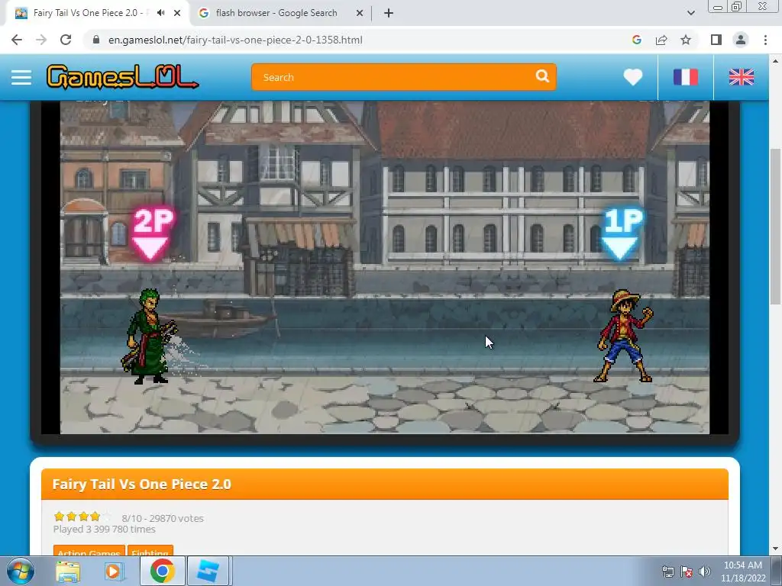Share this page icon
782x586 pixels.
coord(661,40)
